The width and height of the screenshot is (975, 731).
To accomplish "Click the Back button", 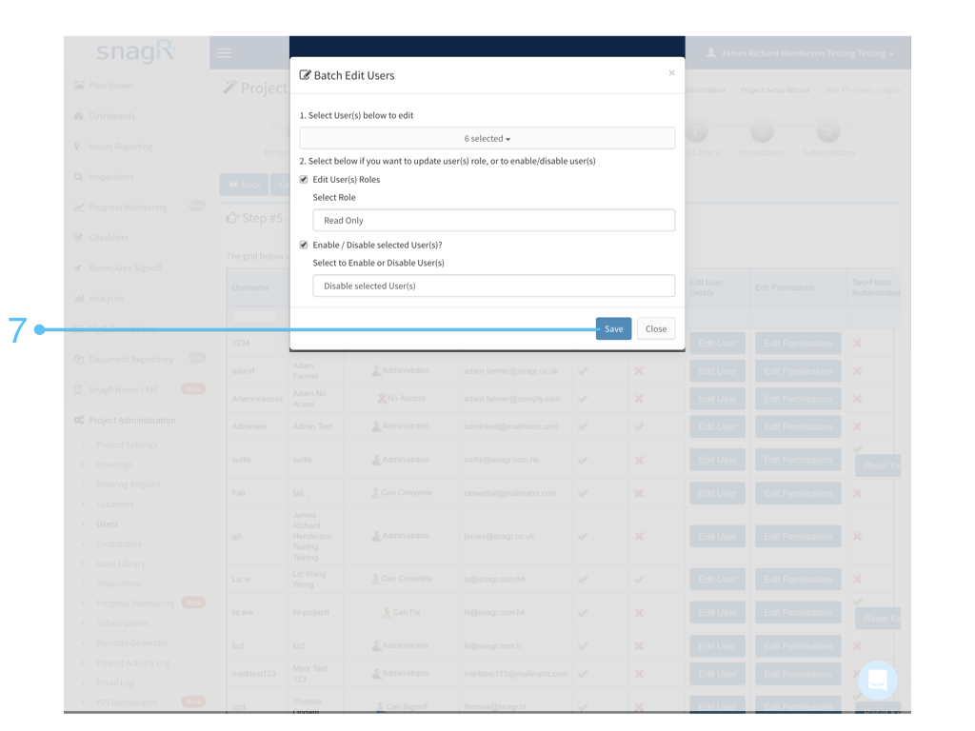I will pyautogui.click(x=244, y=185).
